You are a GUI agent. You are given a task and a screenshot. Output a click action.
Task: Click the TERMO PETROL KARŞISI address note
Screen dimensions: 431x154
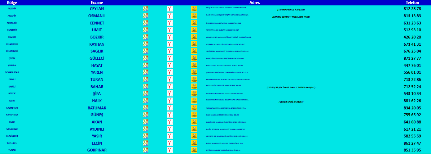(291, 10)
